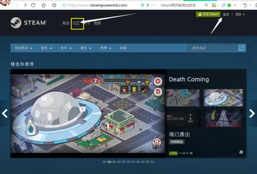Reload the current page

33,5
